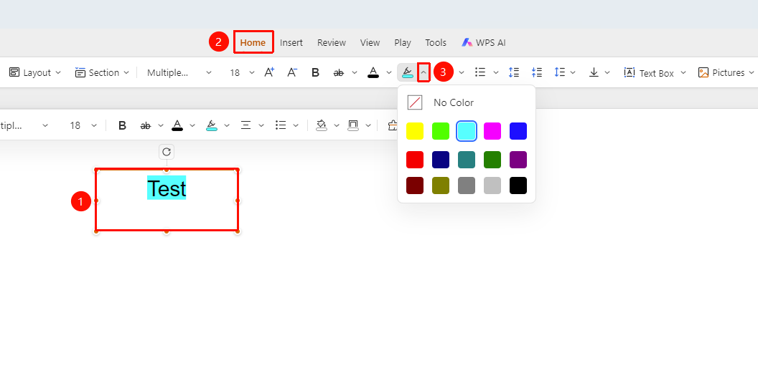Click font color icon in the floating toolbar
This screenshot has height=371, width=758.
[x=177, y=125]
